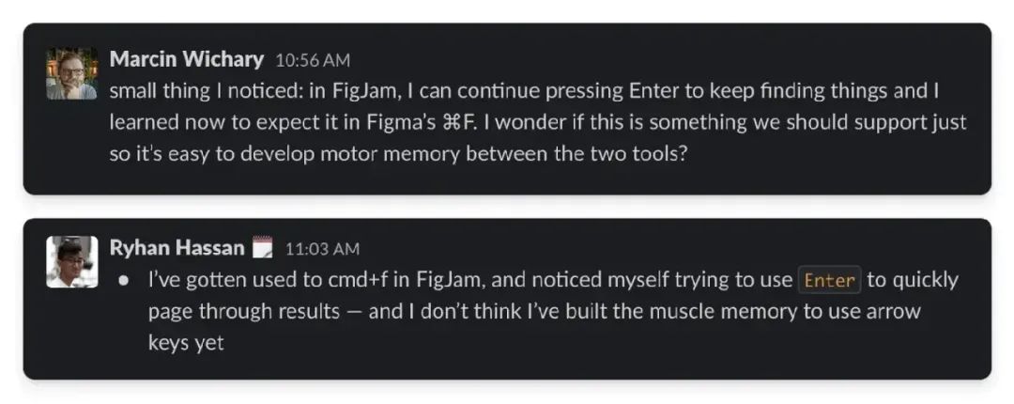Open Ryhan Hassan's profile avatar
1014x404 pixels.
[x=71, y=261]
